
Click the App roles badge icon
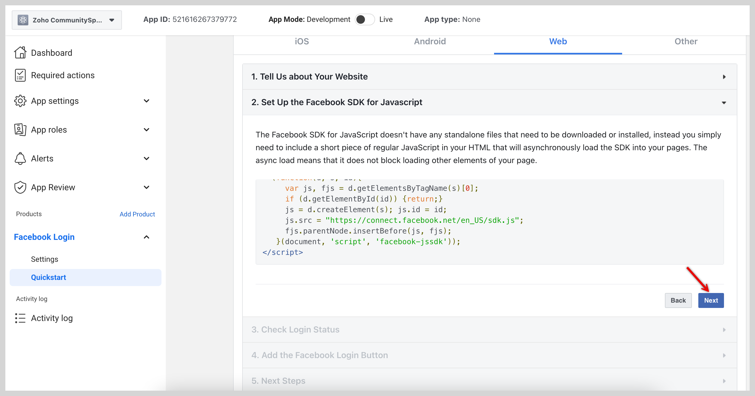[20, 130]
